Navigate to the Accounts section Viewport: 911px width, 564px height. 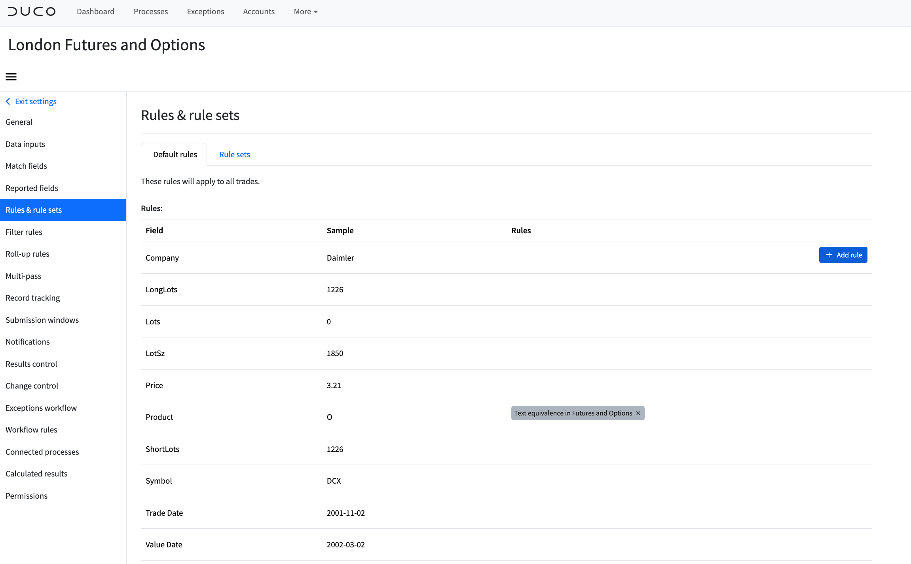[x=258, y=11]
